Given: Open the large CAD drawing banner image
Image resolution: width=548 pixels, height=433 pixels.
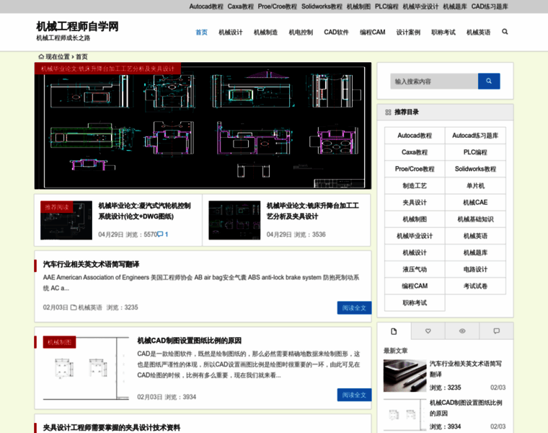Looking at the screenshot, I should click(203, 126).
